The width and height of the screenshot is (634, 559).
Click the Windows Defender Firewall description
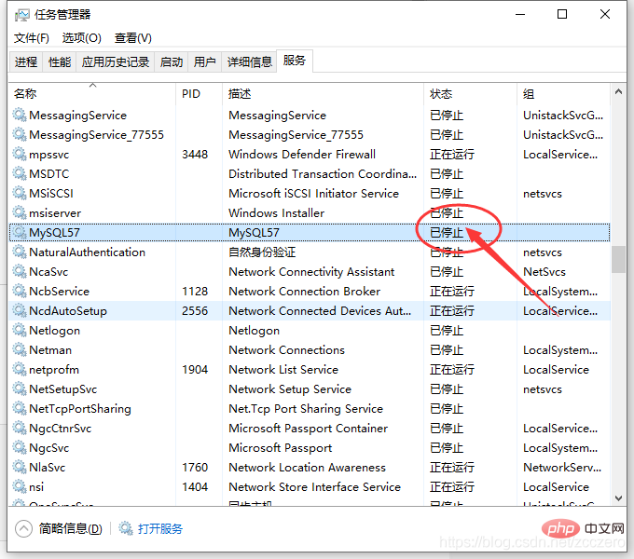(302, 155)
